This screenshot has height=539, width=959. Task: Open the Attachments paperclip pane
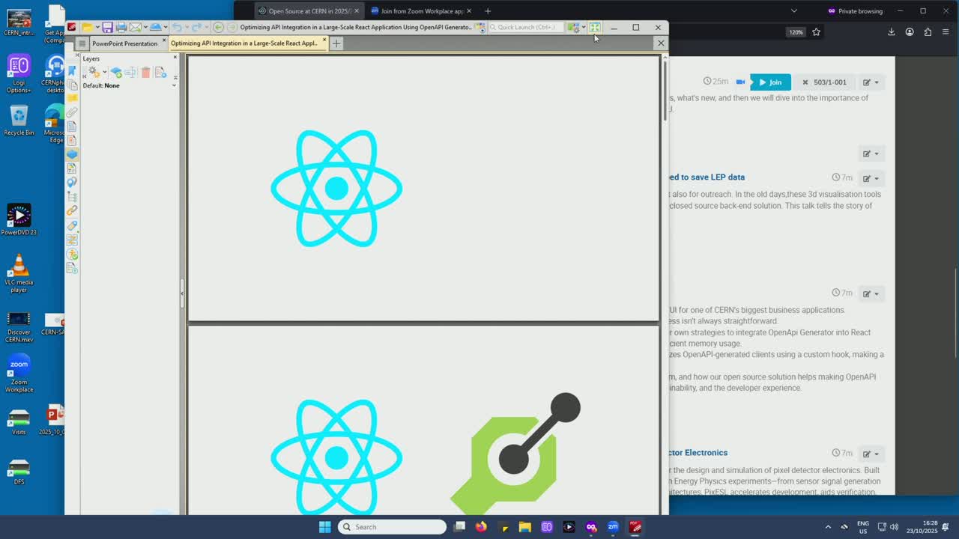[x=72, y=112]
